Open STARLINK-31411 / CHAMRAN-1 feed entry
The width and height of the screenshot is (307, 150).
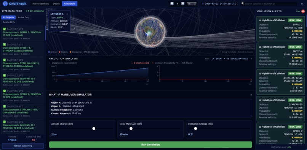pyautogui.click(x=22, y=111)
